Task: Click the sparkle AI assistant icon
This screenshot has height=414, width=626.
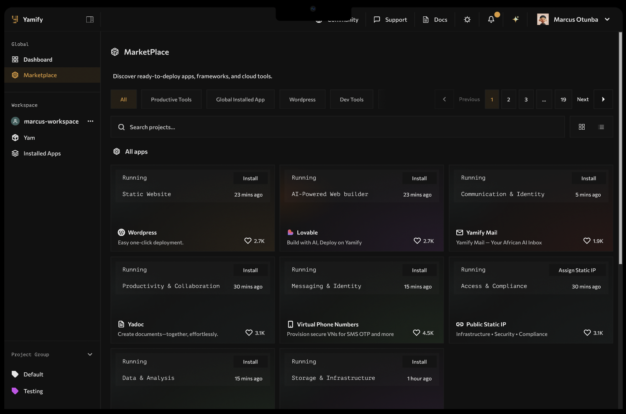Action: pos(515,20)
